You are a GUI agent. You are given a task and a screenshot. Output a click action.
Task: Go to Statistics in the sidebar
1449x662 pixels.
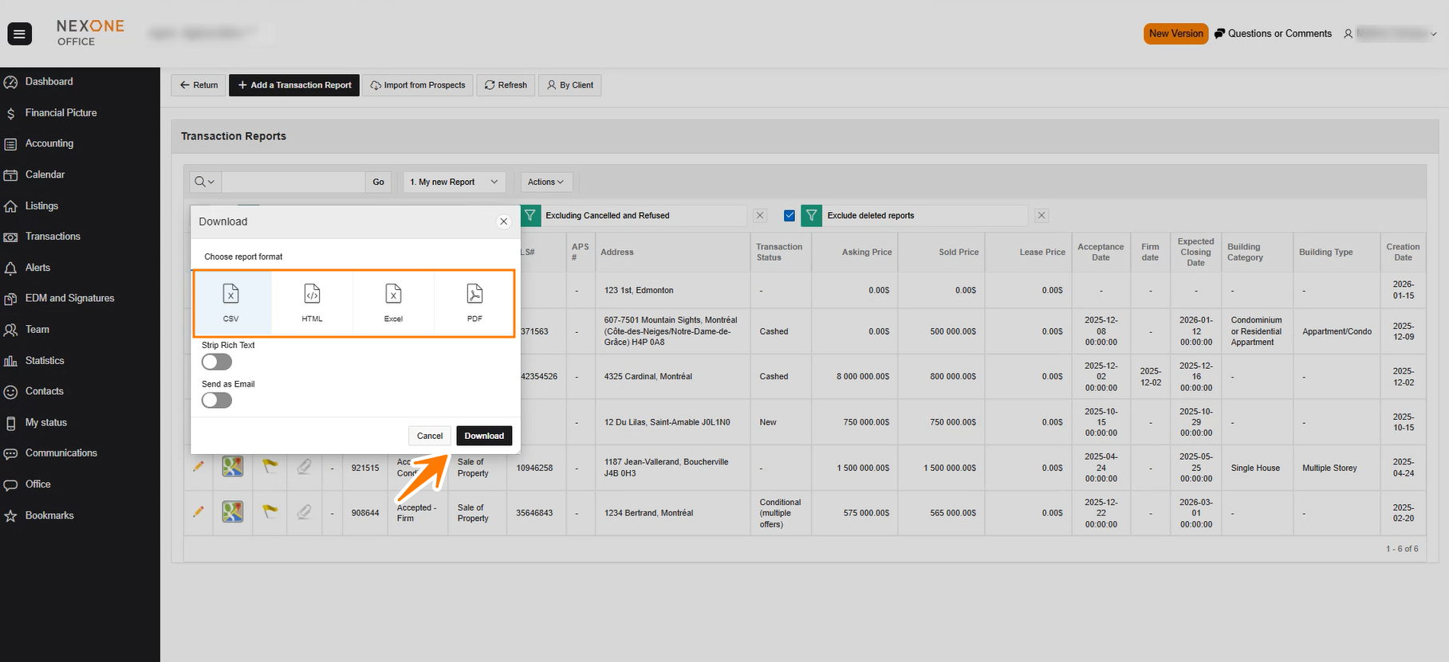tap(45, 361)
